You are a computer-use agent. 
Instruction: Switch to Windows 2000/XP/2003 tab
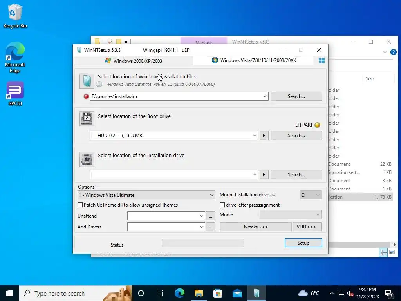click(134, 61)
